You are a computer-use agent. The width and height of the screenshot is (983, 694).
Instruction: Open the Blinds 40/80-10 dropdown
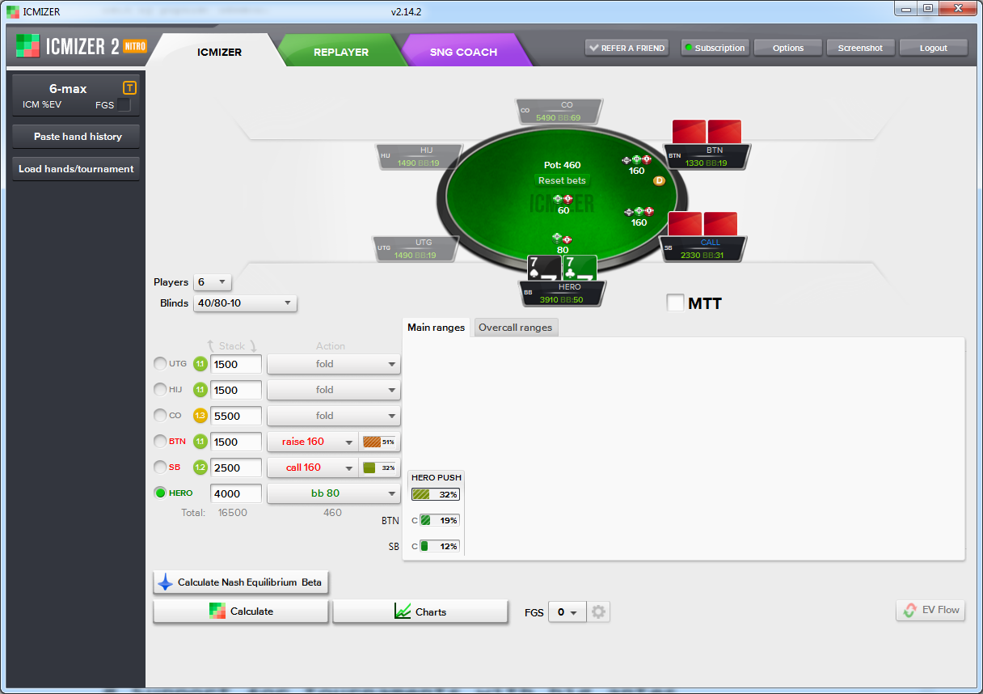click(x=245, y=303)
